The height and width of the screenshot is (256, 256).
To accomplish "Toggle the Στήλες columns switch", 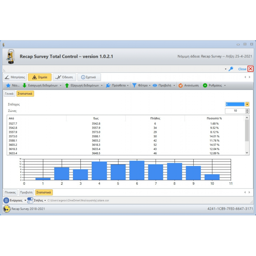I will point(30,200).
